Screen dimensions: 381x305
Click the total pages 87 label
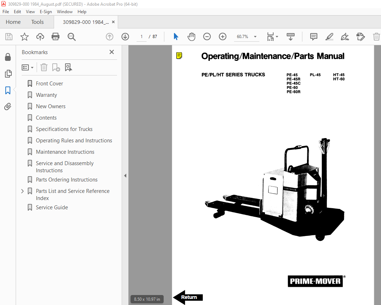155,37
